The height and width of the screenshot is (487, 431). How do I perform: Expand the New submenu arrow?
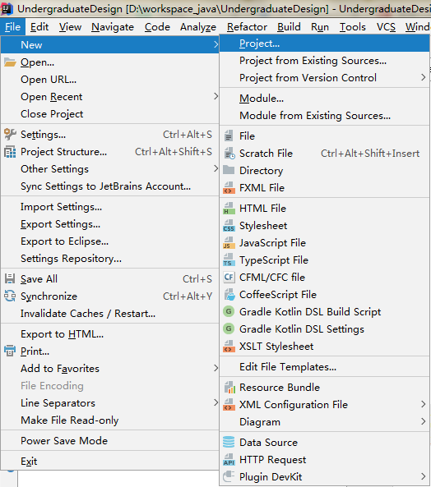[215, 44]
